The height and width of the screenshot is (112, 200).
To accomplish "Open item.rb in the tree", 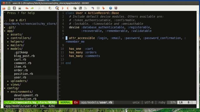I will 20,67.
